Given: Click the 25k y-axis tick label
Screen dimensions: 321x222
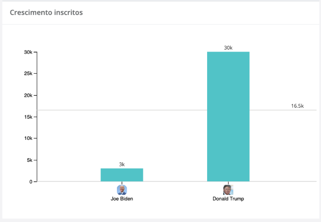Looking at the screenshot, I should pyautogui.click(x=28, y=73).
